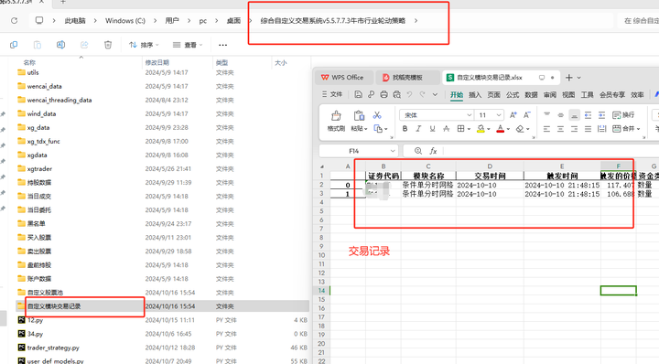The image size is (659, 364).
Task: Expand the fill color dropdown arrow
Action: (489, 129)
